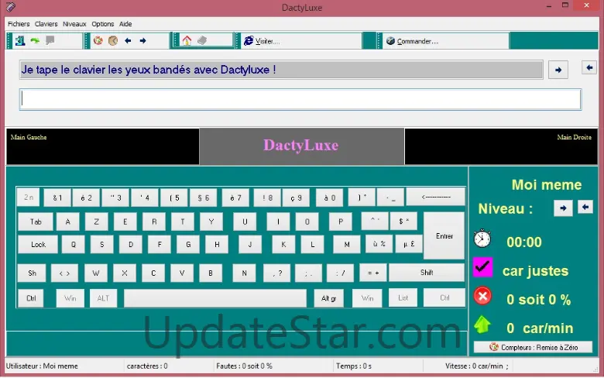This screenshot has height=378, width=604.
Task: Click the 'à 0' number key
Action: point(329,198)
